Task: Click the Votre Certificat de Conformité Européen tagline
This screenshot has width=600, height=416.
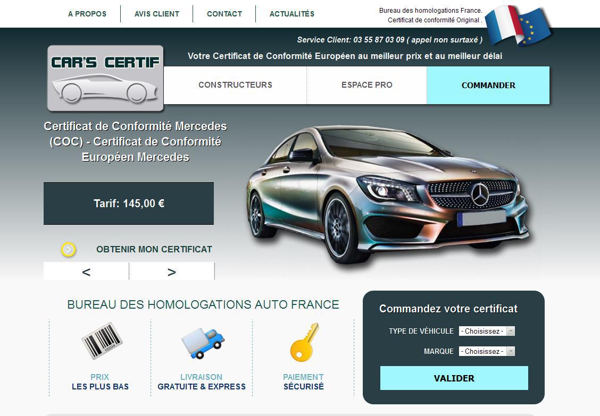Action: click(x=345, y=56)
